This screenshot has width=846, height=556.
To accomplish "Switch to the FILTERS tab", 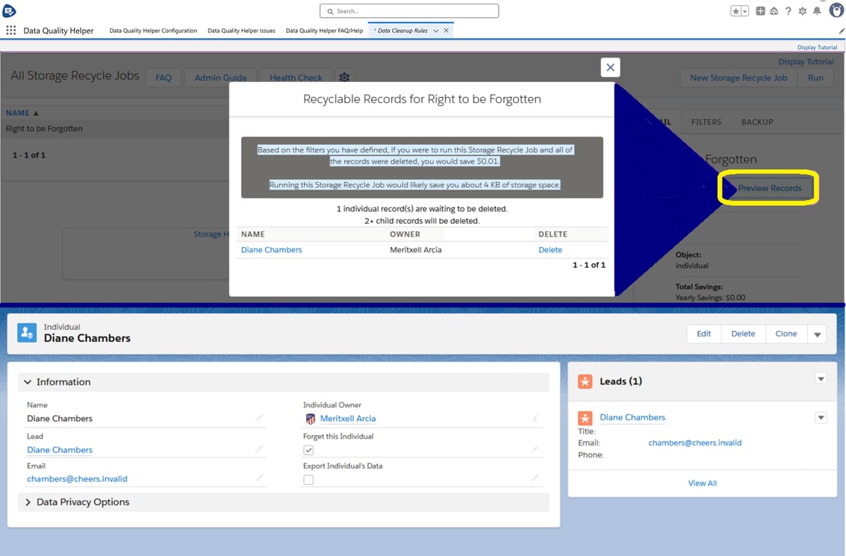I will coord(706,122).
